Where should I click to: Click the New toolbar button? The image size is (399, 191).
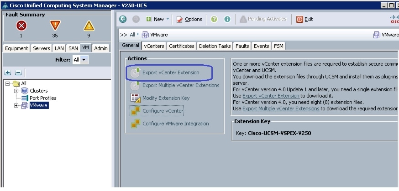(155, 19)
